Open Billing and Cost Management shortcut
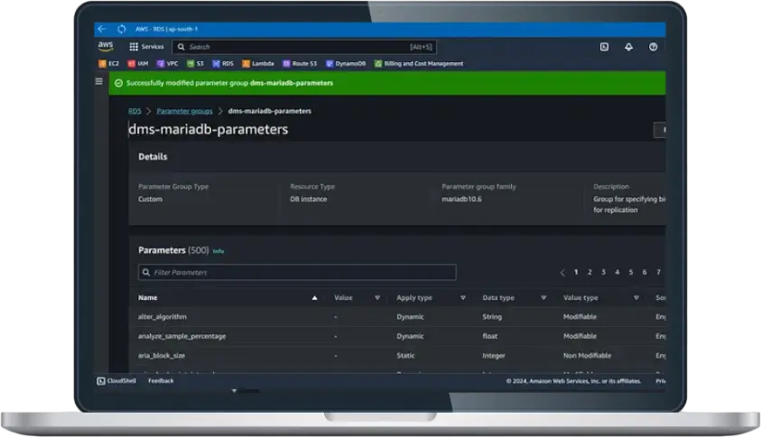The height and width of the screenshot is (437, 761). [x=418, y=63]
